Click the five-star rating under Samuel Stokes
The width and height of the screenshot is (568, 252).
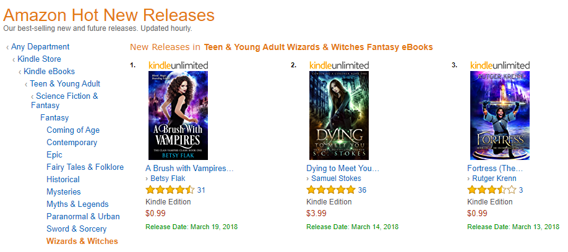pos(330,190)
